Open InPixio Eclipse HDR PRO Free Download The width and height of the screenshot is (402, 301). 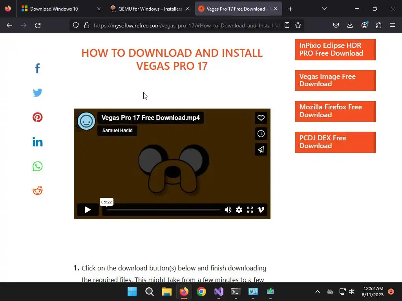[x=335, y=50]
